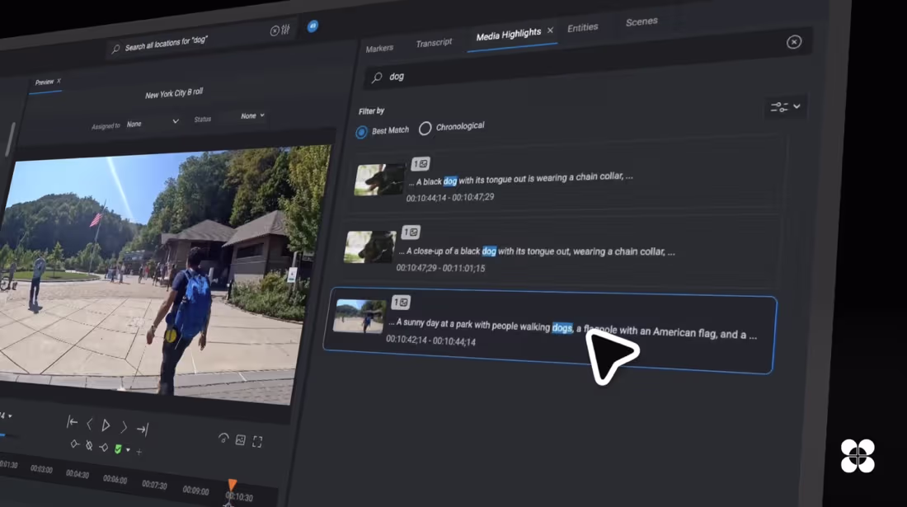Open thumbnail of close-up black dog result
The width and height of the screenshot is (907, 507).
[369, 246]
